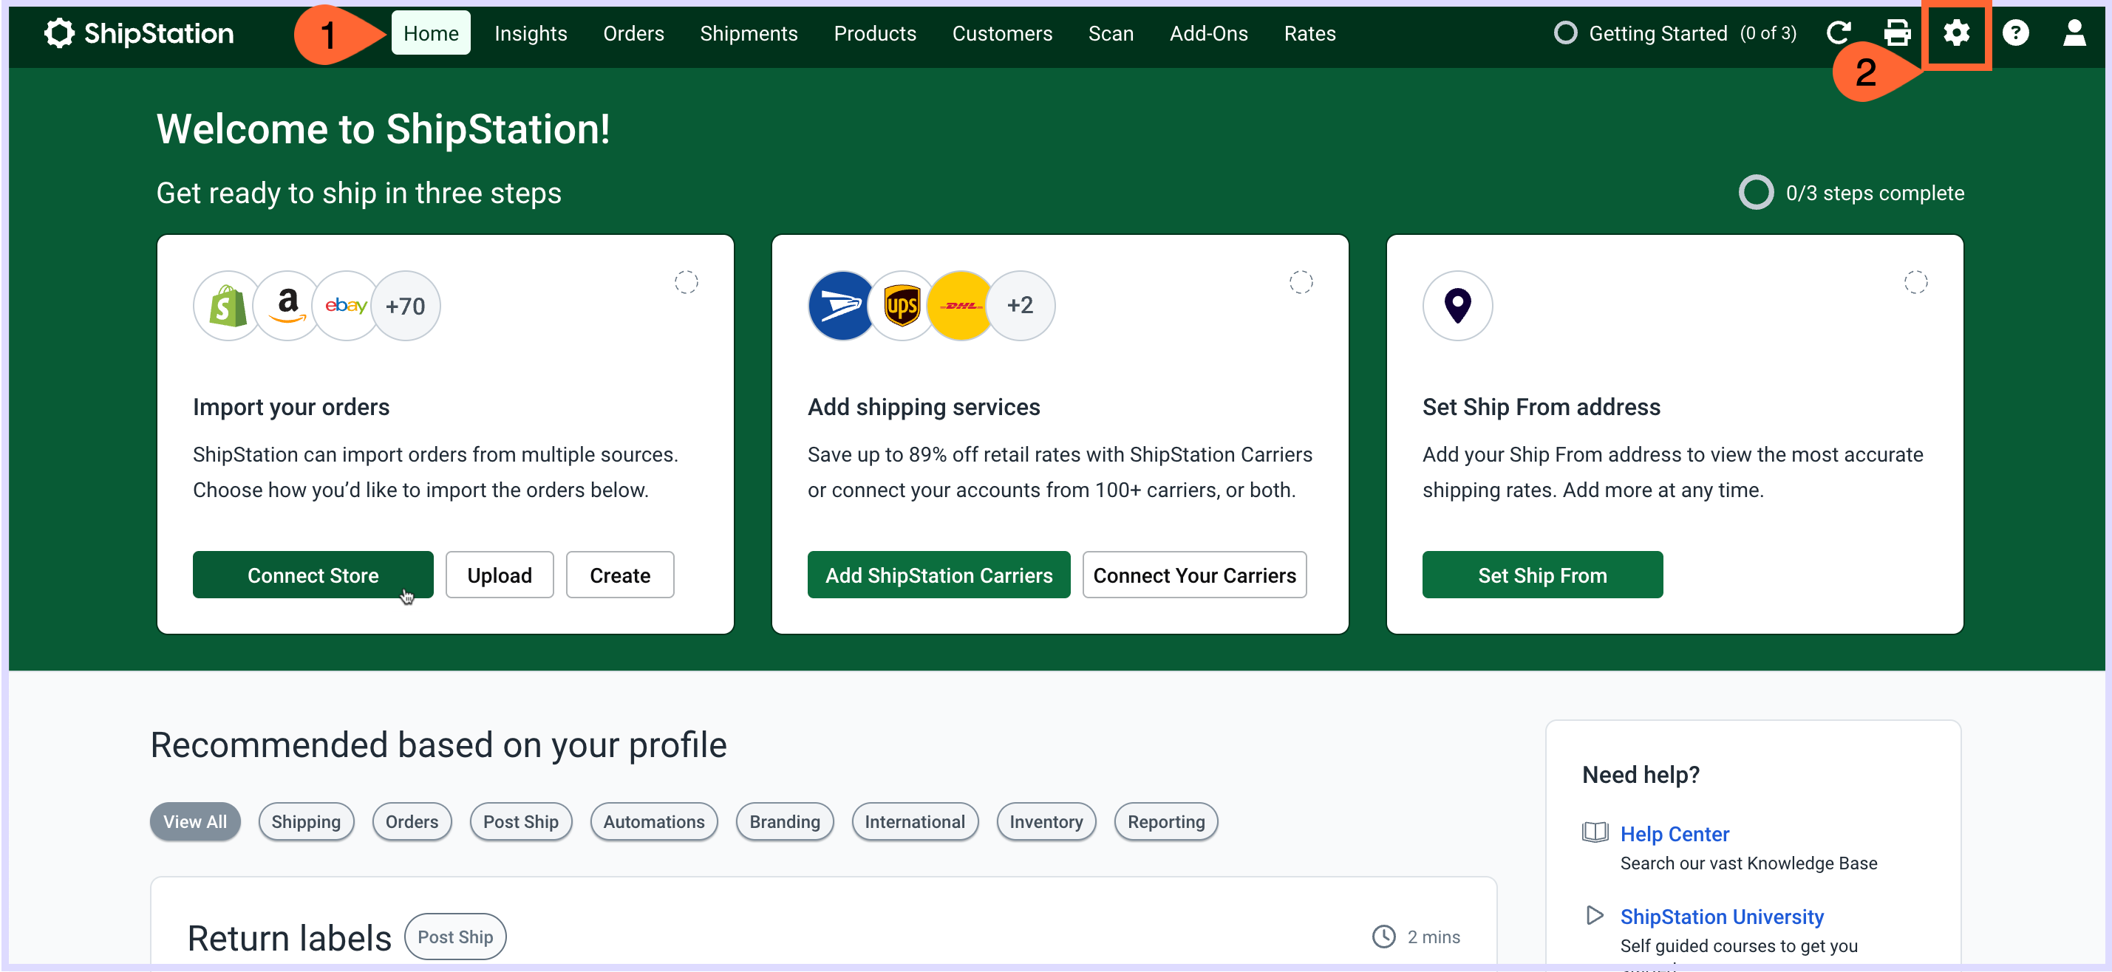This screenshot has width=2112, height=972.
Task: Select the Automations filter chip
Action: click(653, 821)
